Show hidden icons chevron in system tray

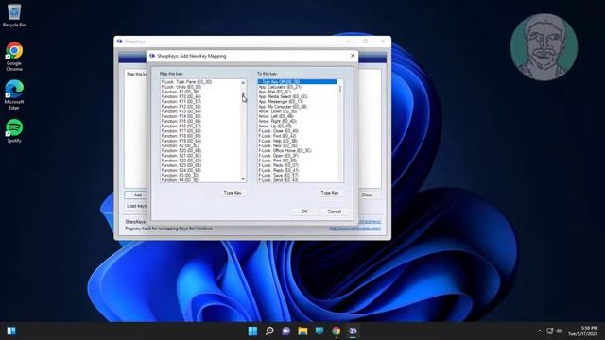click(540, 331)
